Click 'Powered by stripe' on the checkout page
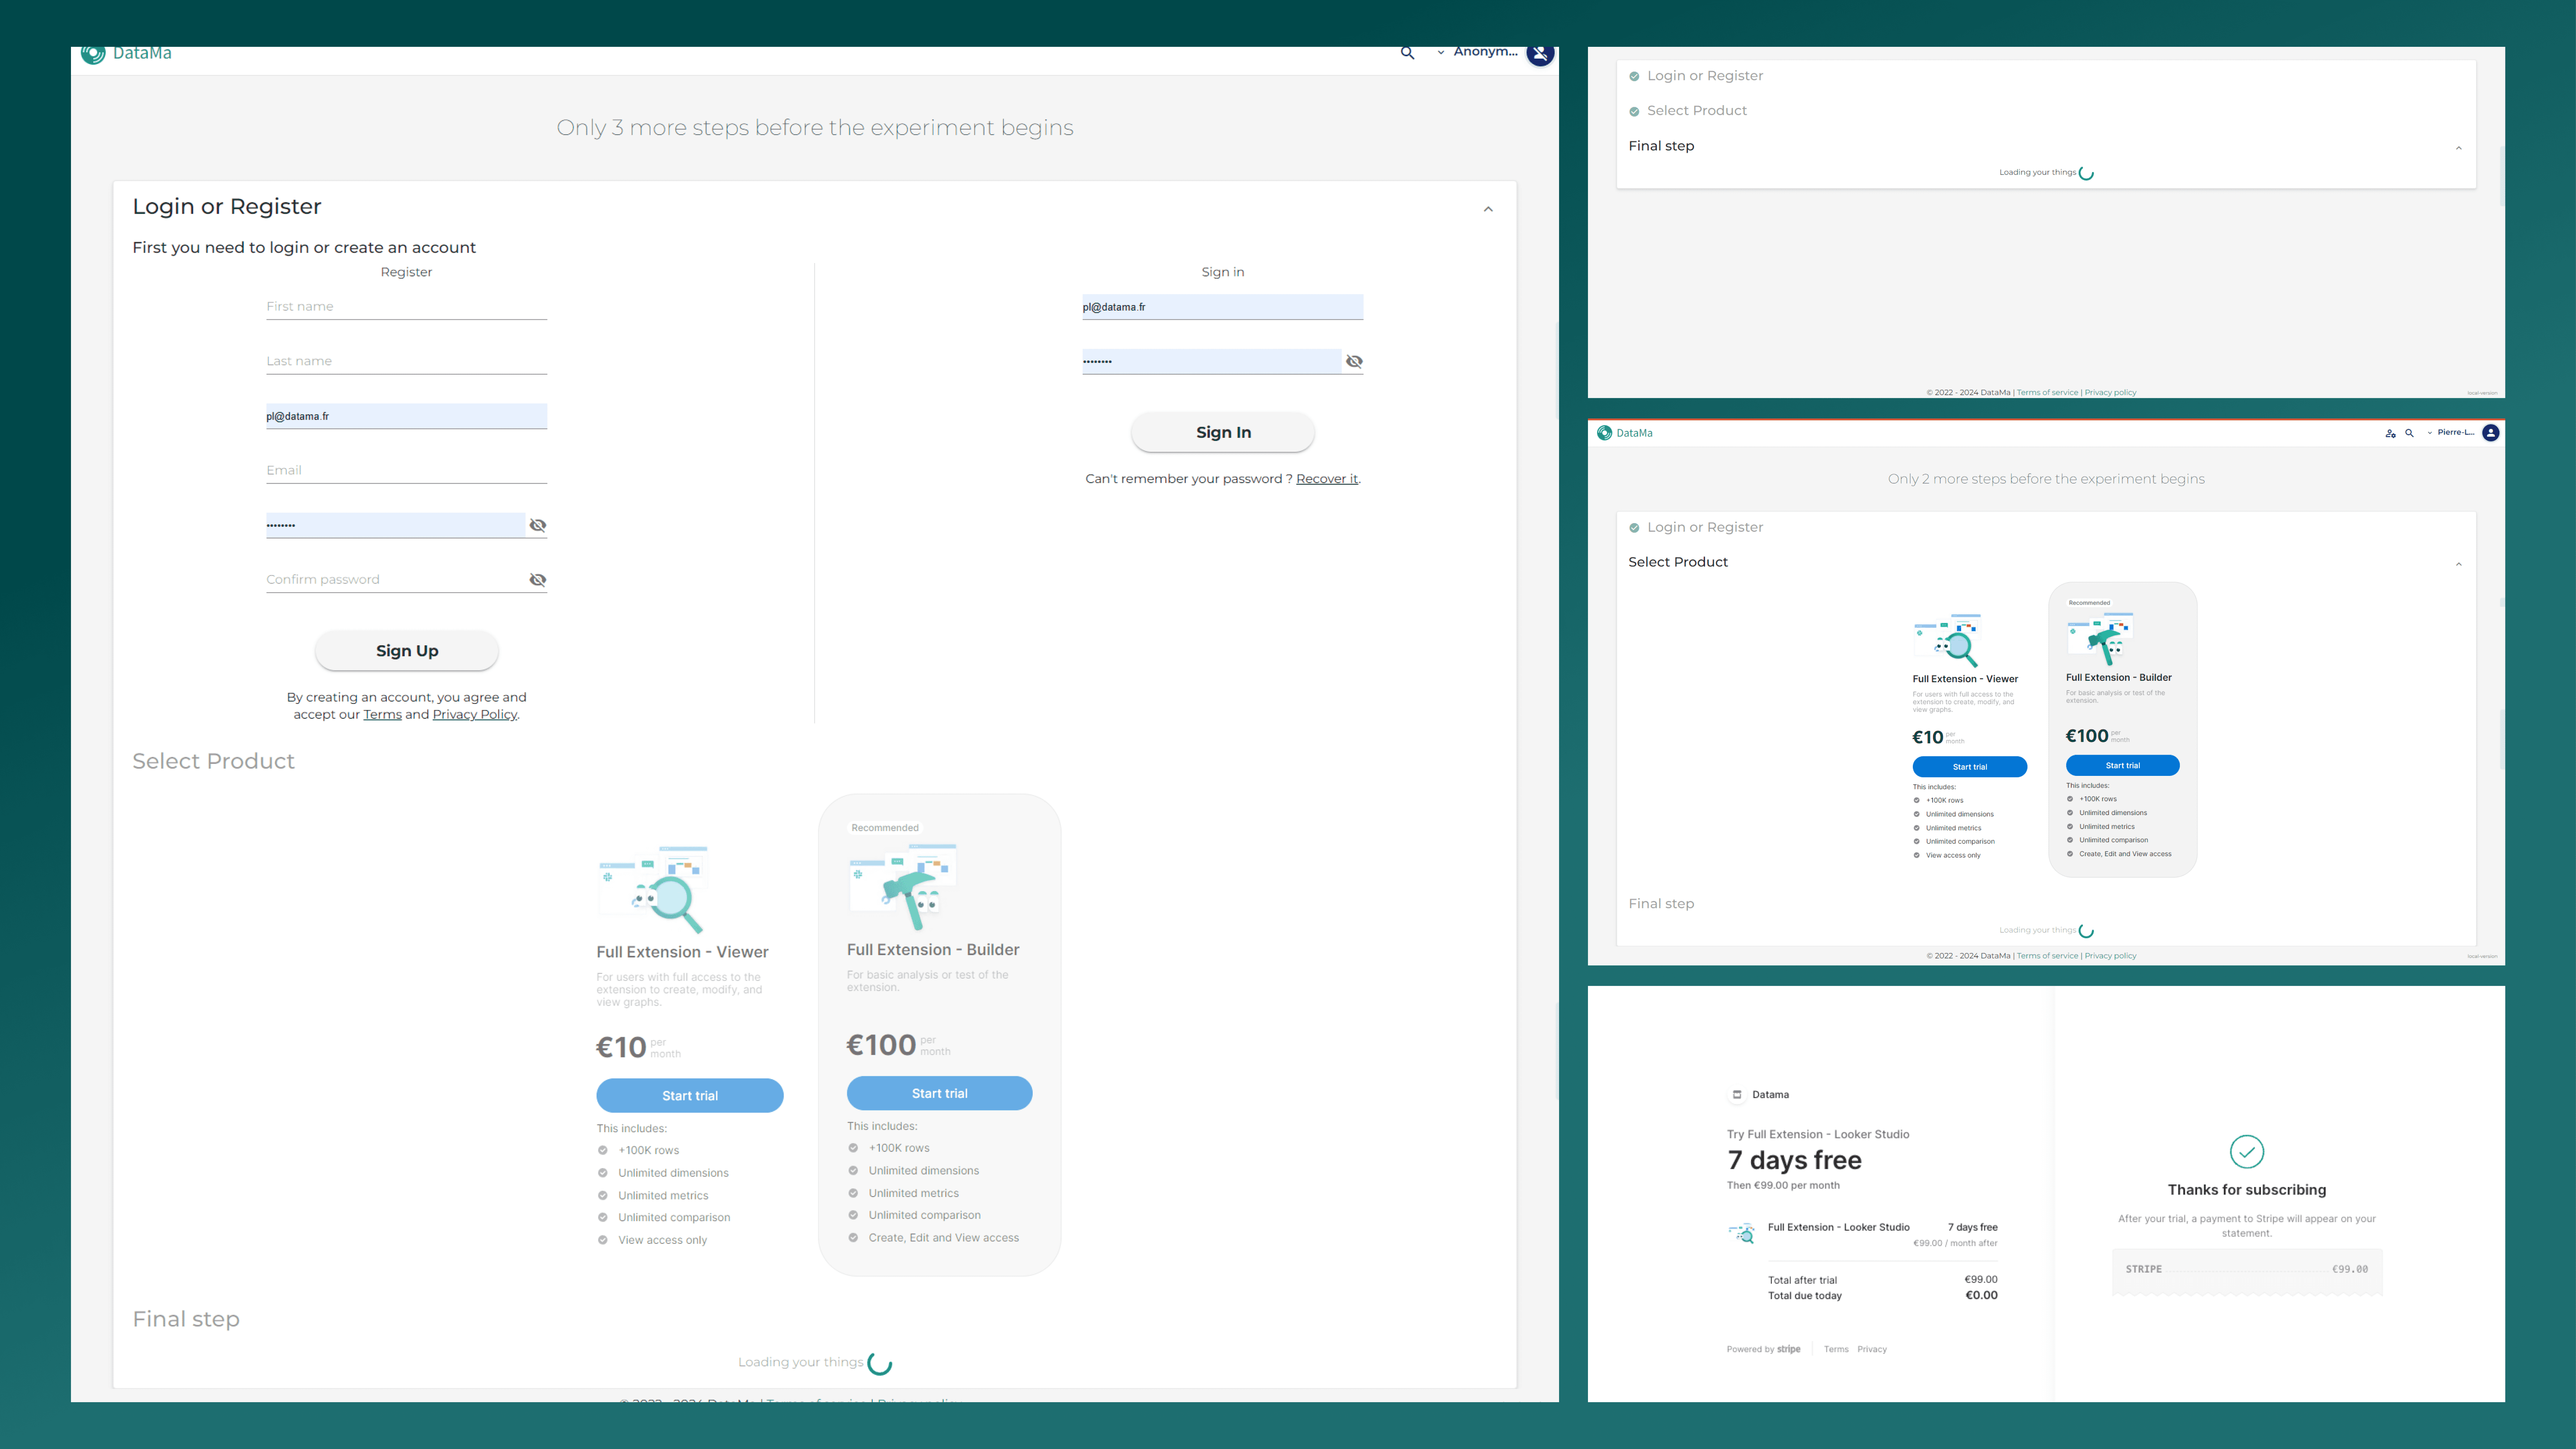Image resolution: width=2576 pixels, height=1449 pixels. pos(1763,1350)
